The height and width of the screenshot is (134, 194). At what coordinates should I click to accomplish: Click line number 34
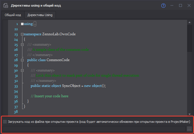coord(16,92)
